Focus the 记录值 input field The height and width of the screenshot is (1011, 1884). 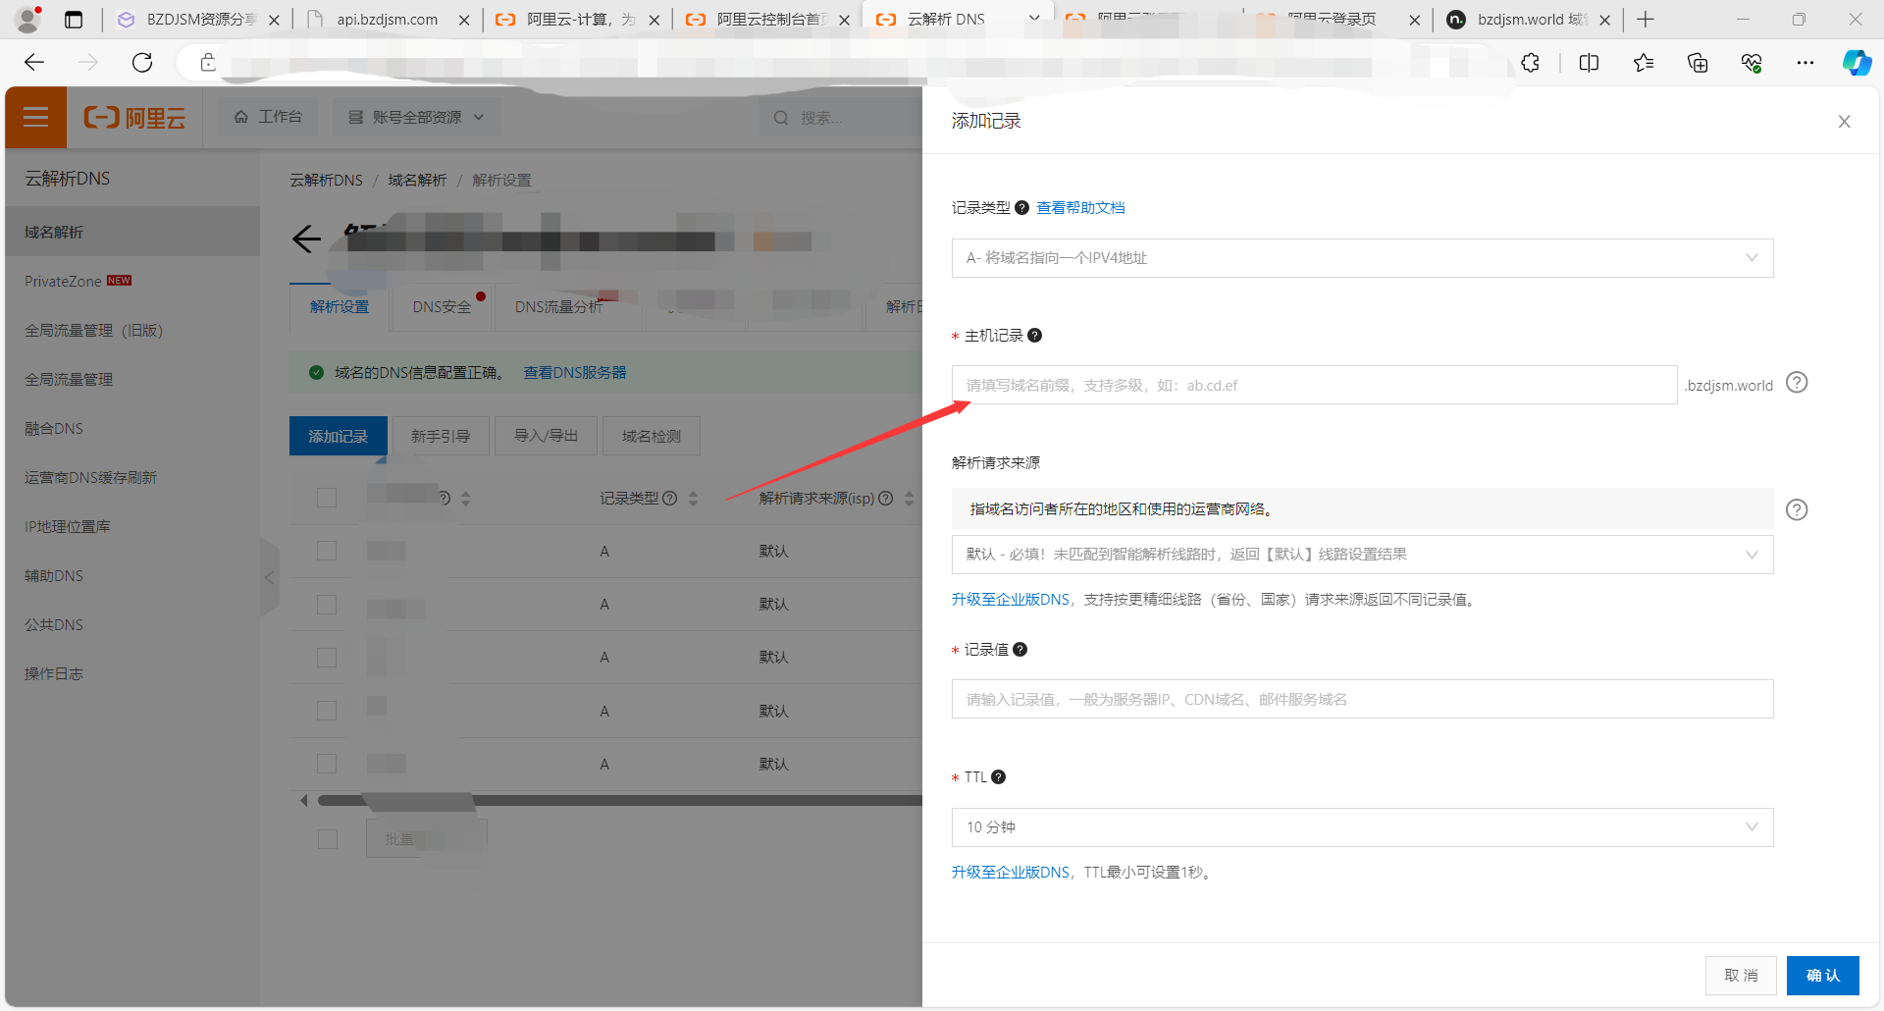[1362, 699]
